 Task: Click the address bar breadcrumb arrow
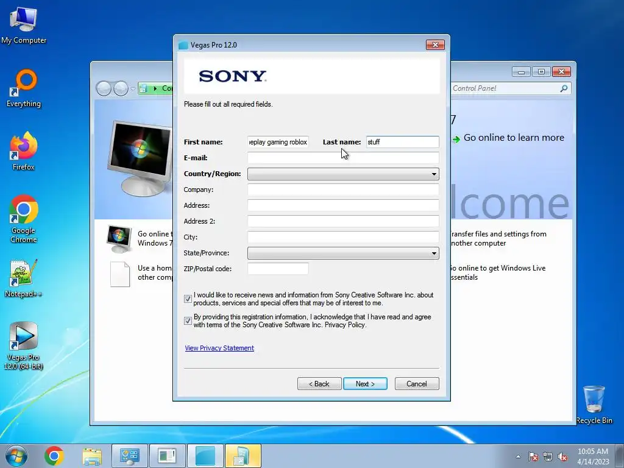(155, 88)
